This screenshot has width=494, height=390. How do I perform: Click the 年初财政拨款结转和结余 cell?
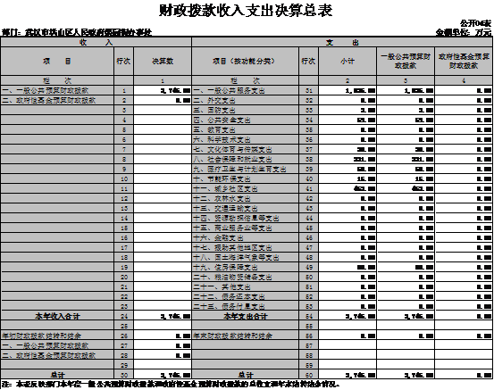(x=57, y=336)
